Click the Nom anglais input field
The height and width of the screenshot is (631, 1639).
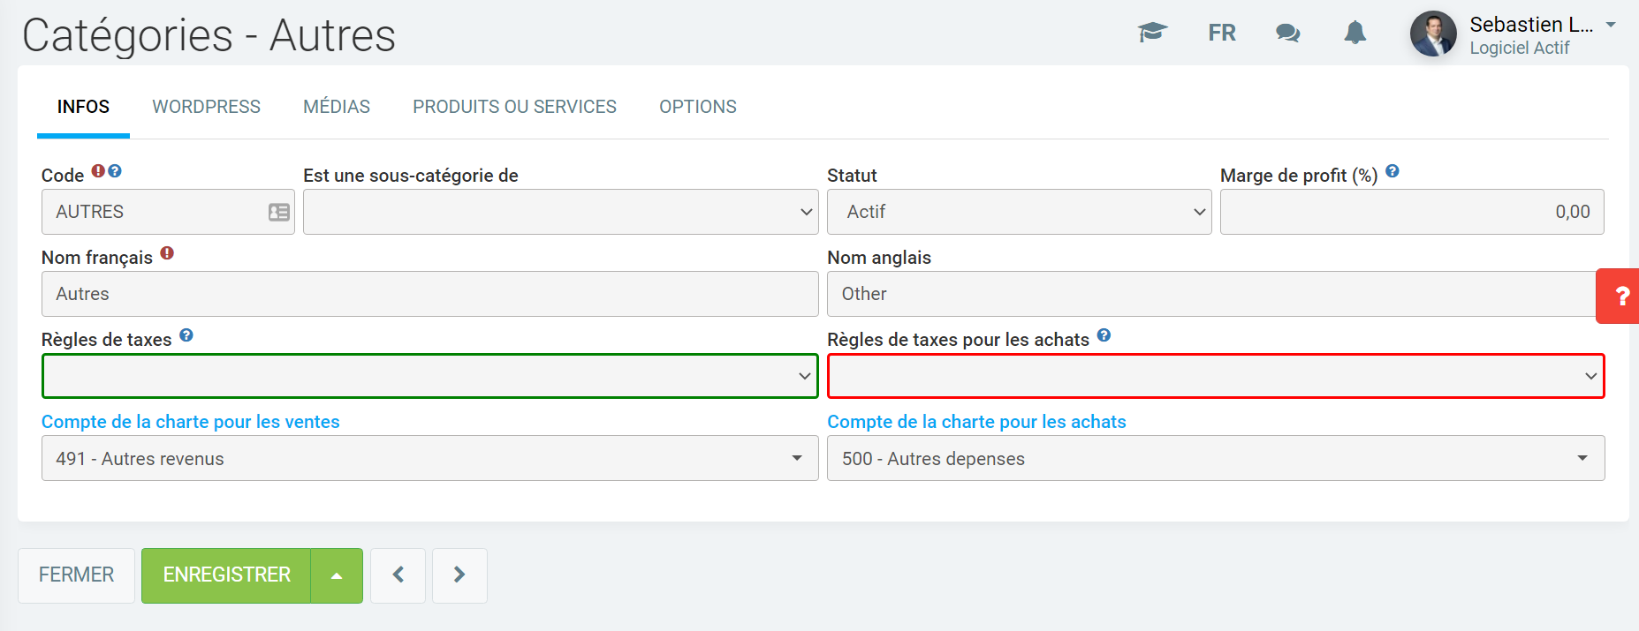pos(1210,294)
